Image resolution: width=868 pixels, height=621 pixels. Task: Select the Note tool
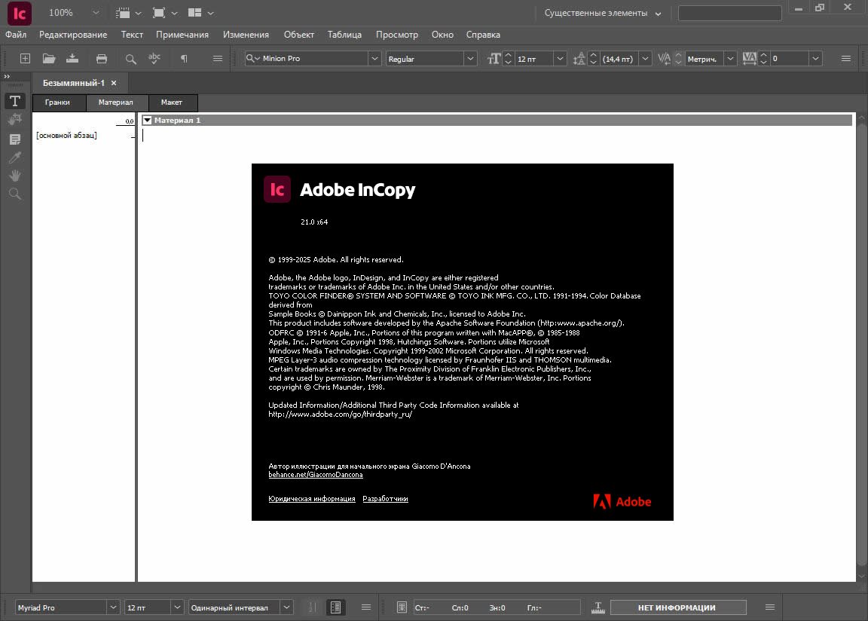point(14,139)
